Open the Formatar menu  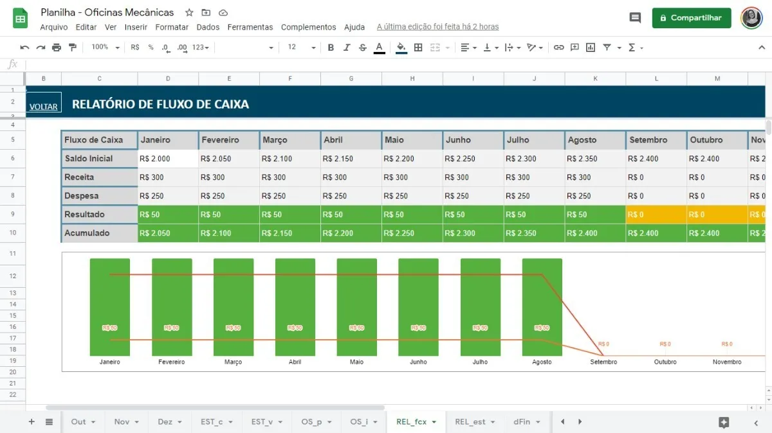click(172, 27)
